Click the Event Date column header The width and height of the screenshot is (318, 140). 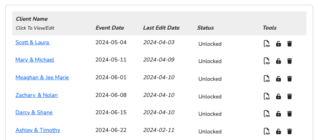110,28
